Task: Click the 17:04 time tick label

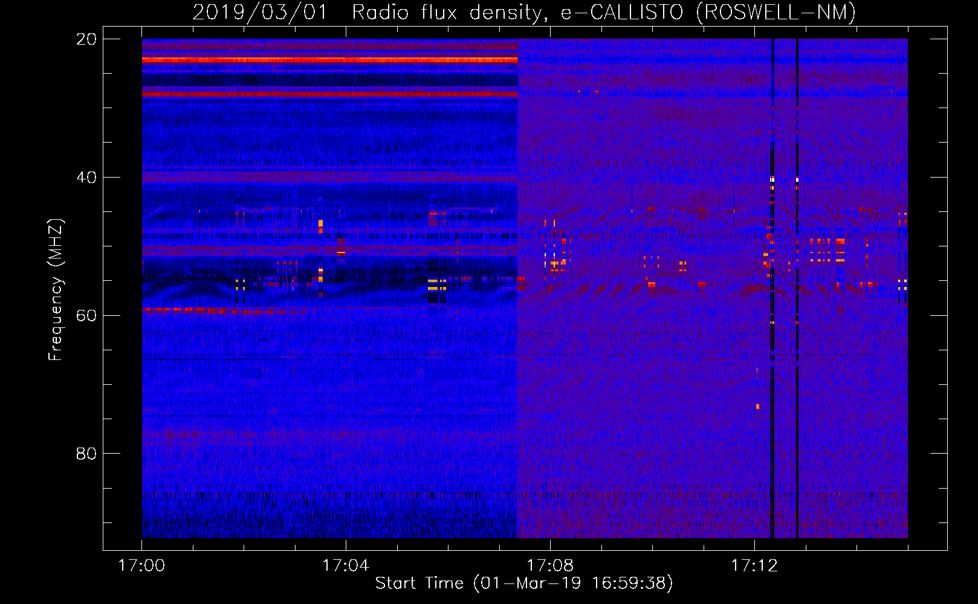Action: tap(346, 566)
